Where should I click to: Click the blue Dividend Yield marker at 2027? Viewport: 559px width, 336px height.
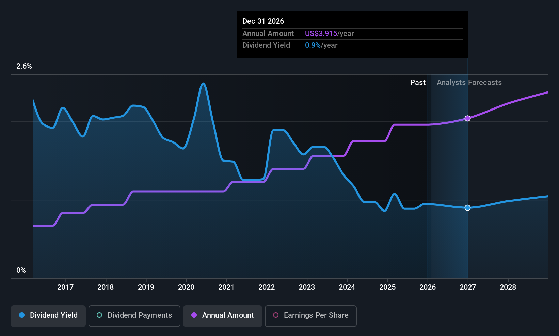pyautogui.click(x=468, y=208)
